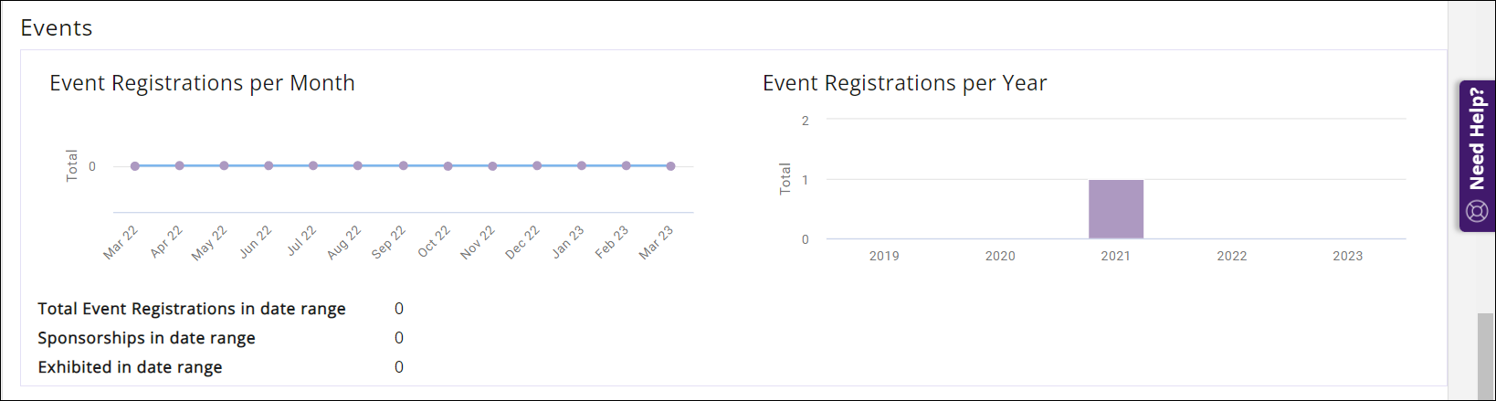
Task: Click the Jul 22 data point
Action: (x=313, y=165)
